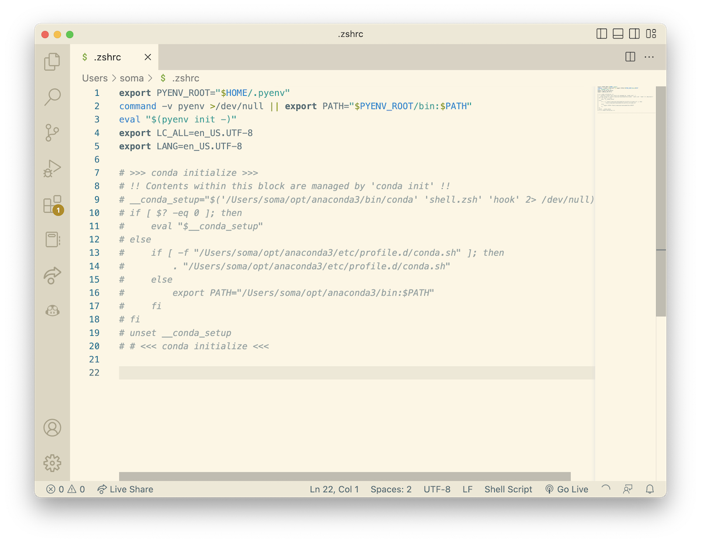The height and width of the screenshot is (543, 701).
Task: Click Ln 22, Col 1 status item
Action: pos(334,489)
